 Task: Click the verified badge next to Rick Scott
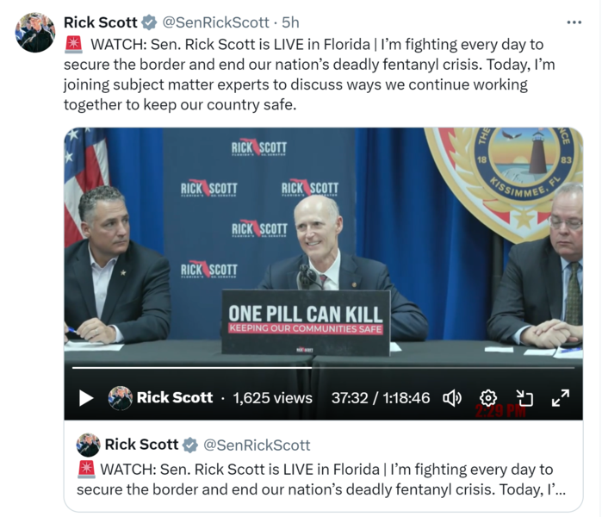click(x=149, y=22)
